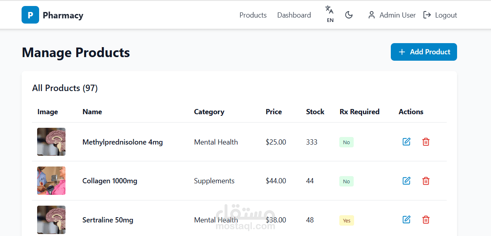
Task: Click the Pharmacy P logo icon
Action: 30,15
